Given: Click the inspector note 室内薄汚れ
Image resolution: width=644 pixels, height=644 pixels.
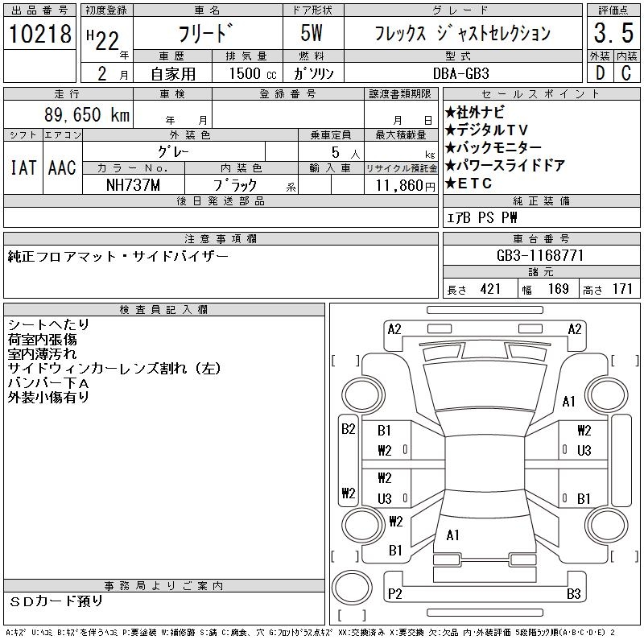Looking at the screenshot, I should coord(42,353).
